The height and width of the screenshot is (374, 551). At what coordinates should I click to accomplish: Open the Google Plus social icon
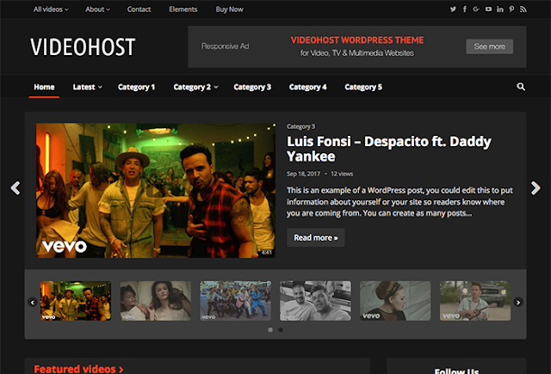pos(476,9)
